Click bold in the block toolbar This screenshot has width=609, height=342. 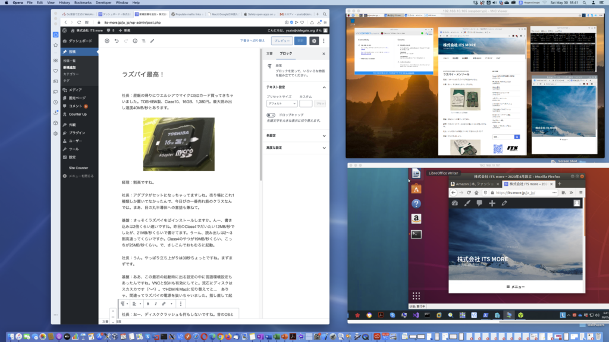point(147,303)
